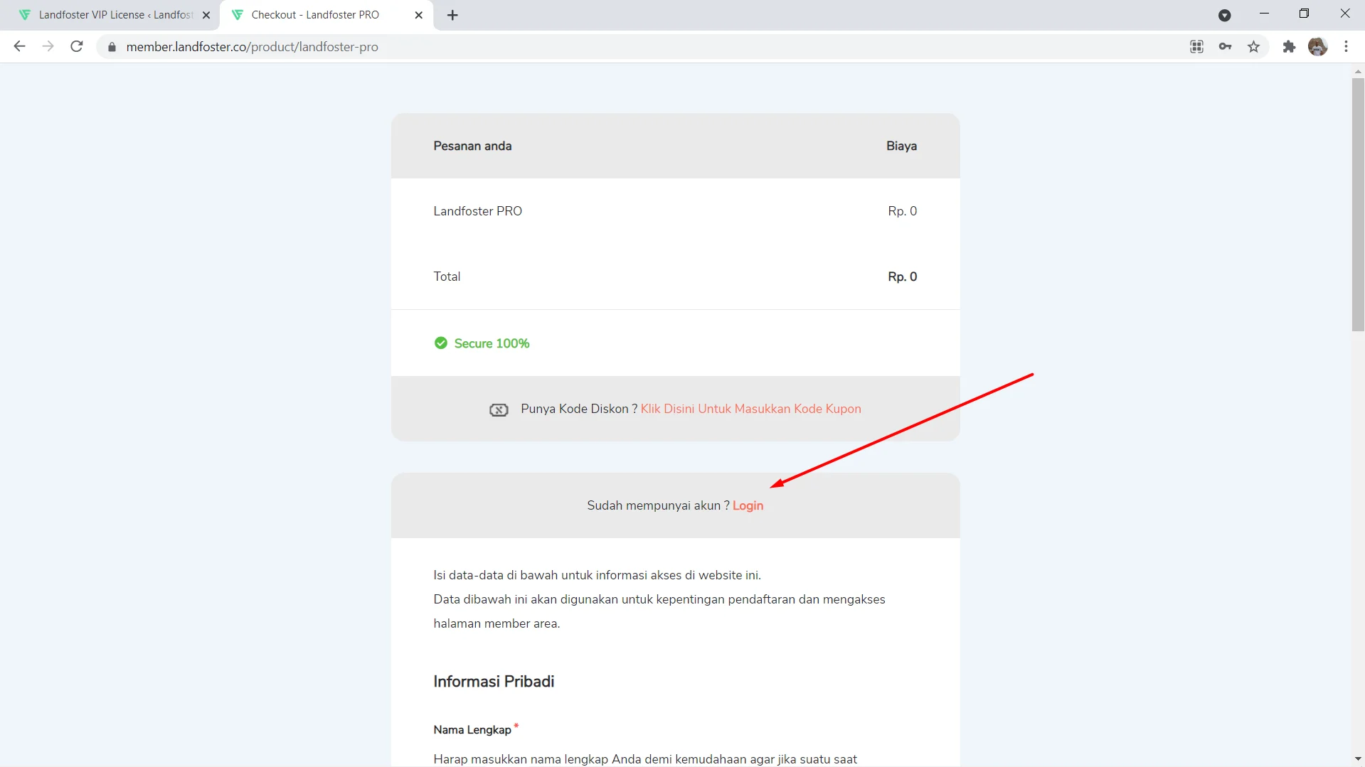Click the Biaya column header
Image resolution: width=1365 pixels, height=767 pixels.
coord(901,146)
